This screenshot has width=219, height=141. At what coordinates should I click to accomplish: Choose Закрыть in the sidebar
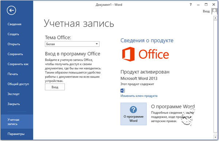14,104
